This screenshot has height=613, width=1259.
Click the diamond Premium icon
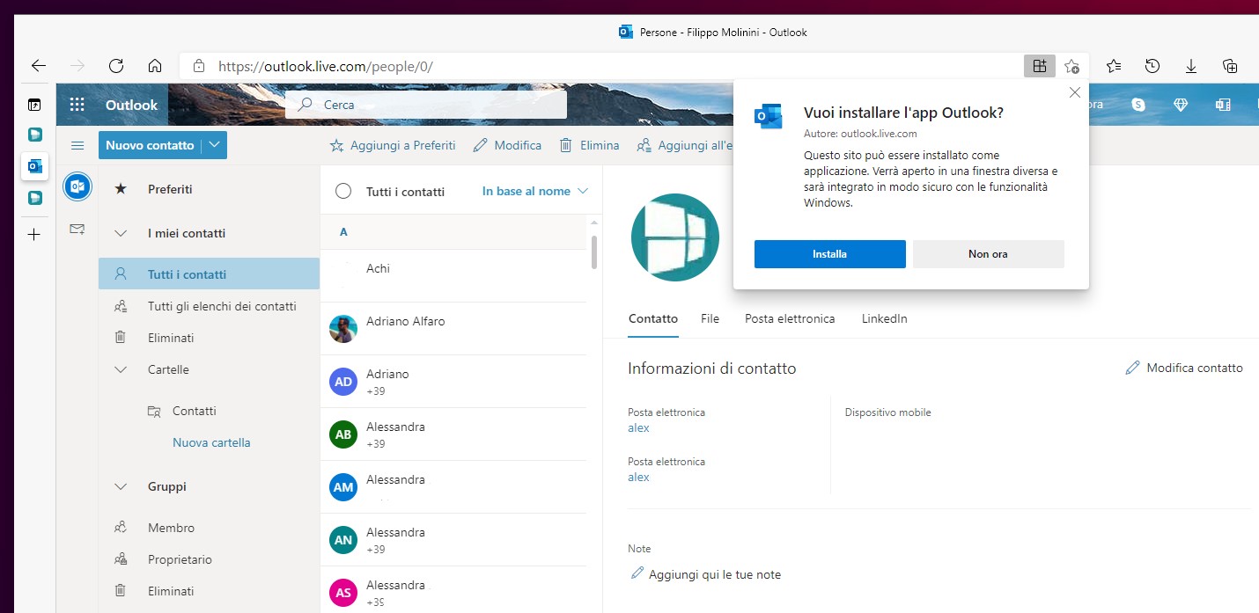(1181, 105)
